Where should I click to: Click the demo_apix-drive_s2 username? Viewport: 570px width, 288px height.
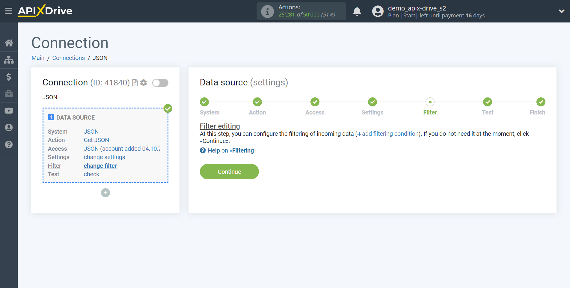click(x=417, y=8)
